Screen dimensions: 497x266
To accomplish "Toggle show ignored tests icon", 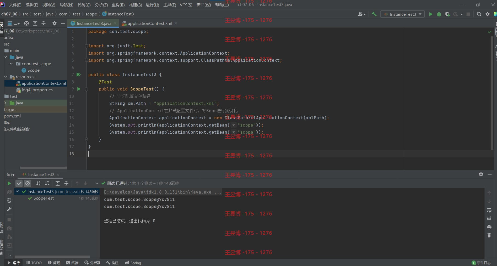I will [28, 183].
